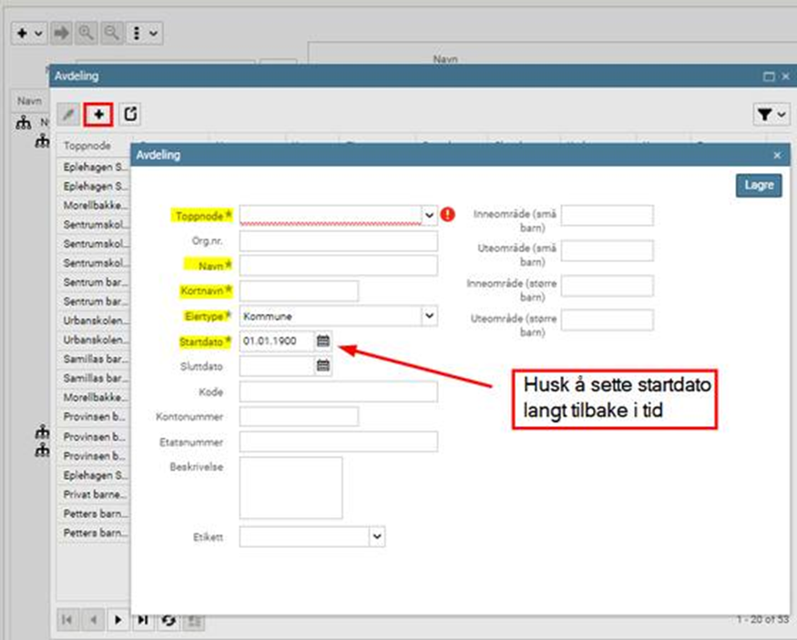Close the inner Avdeling dialog
The image size is (797, 640).
click(777, 156)
